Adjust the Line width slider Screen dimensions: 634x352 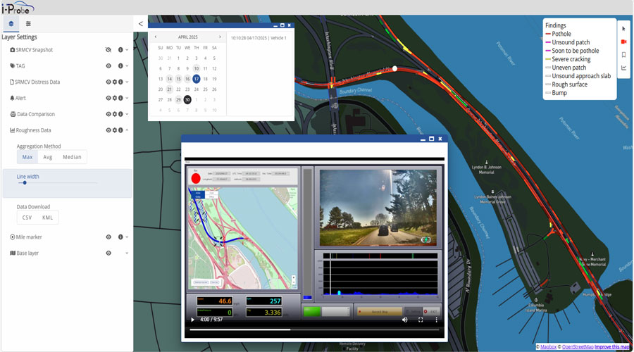[25, 182]
